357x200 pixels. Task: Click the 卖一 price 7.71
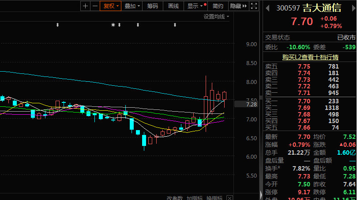click(304, 93)
